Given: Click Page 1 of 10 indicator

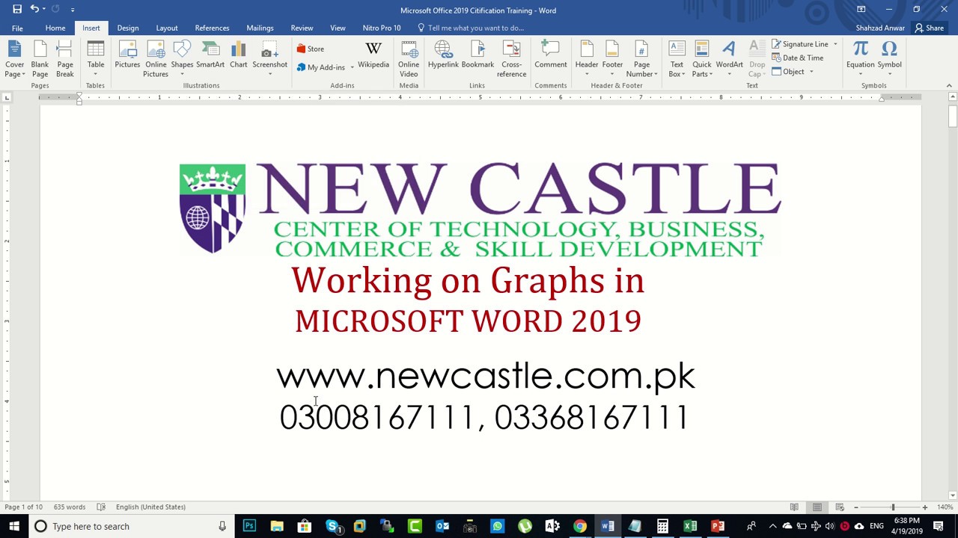Looking at the screenshot, I should [23, 507].
